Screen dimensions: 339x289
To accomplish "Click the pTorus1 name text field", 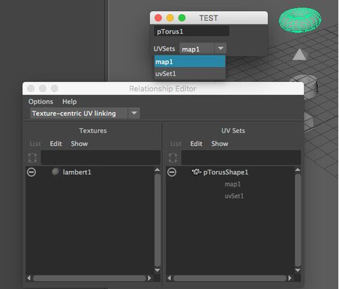I will [x=192, y=31].
